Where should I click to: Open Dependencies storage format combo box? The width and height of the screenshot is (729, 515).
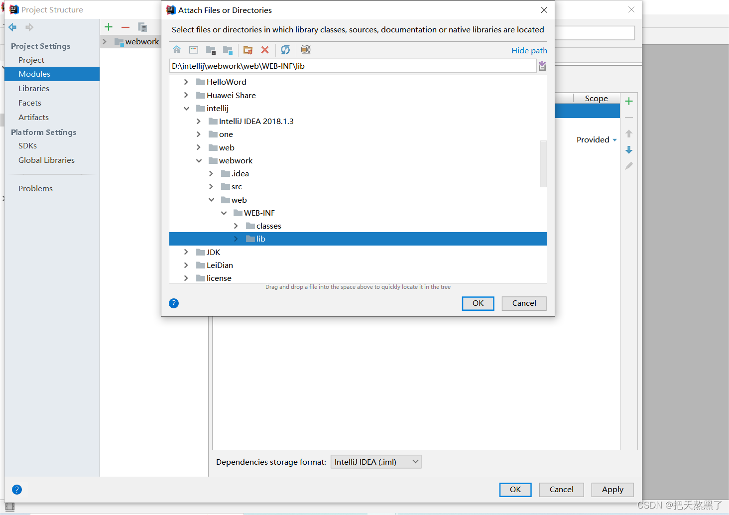point(376,462)
